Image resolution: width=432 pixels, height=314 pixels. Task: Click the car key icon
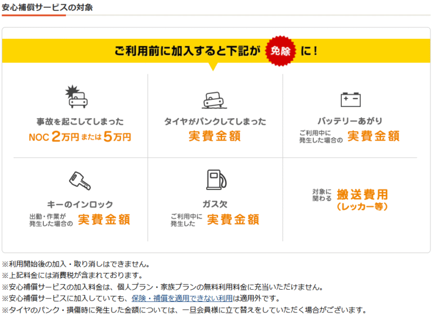(79, 181)
